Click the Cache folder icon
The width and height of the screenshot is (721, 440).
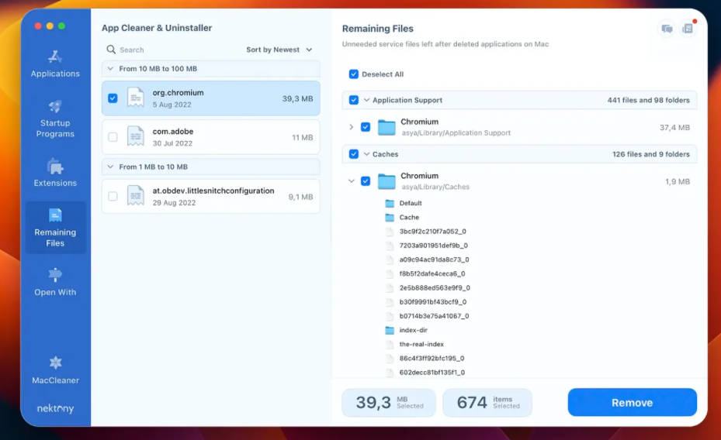tap(390, 218)
